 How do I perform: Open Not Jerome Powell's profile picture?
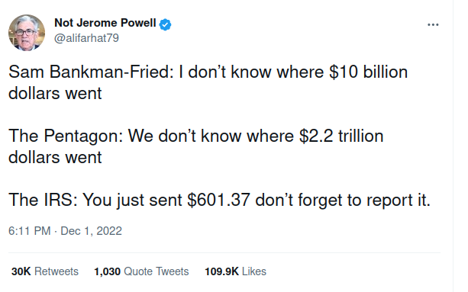tap(27, 33)
